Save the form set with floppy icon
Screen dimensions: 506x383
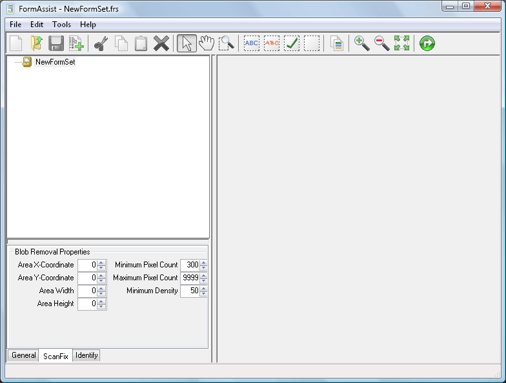56,43
